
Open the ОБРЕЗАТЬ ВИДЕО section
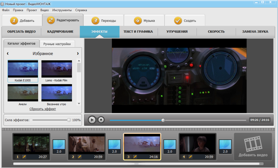[22, 32]
